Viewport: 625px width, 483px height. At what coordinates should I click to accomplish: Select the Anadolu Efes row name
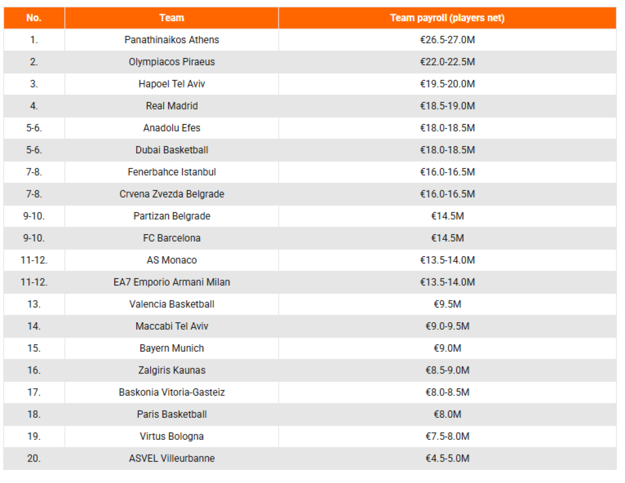click(x=172, y=128)
